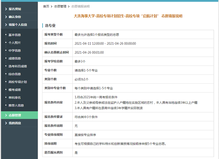Click the 确认志愿截止时间 row label
Viewport: 219px width, 159px height.
click(x=57, y=52)
